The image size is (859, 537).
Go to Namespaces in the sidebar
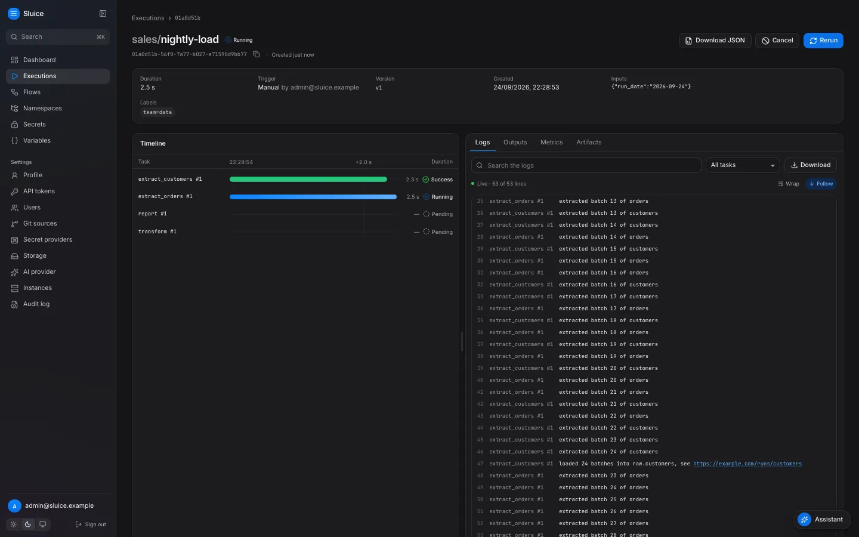click(x=58, y=108)
